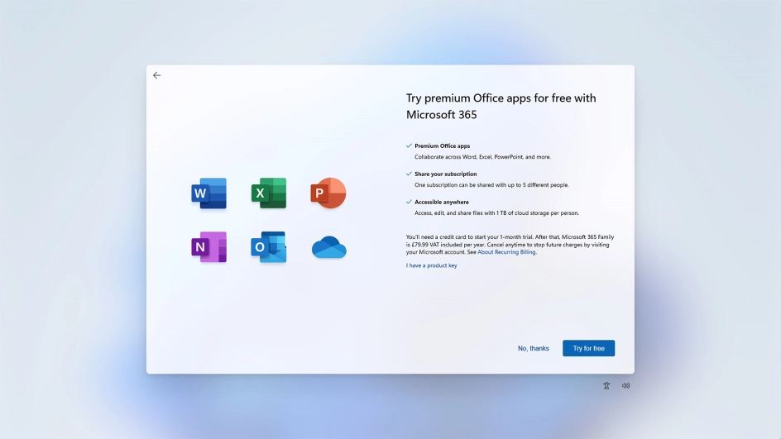Choose I have a product key
This screenshot has height=439, width=781.
pyautogui.click(x=431, y=265)
